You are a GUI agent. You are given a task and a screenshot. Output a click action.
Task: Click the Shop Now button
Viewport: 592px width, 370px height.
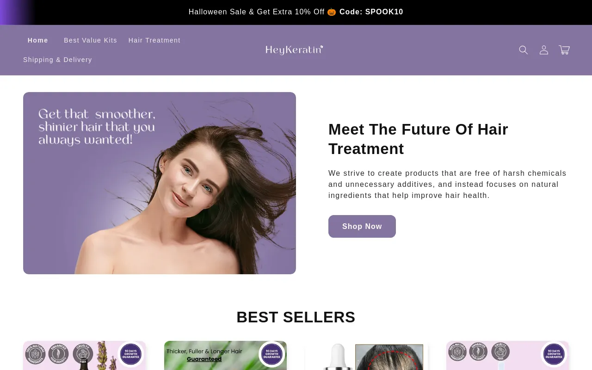coord(362,226)
